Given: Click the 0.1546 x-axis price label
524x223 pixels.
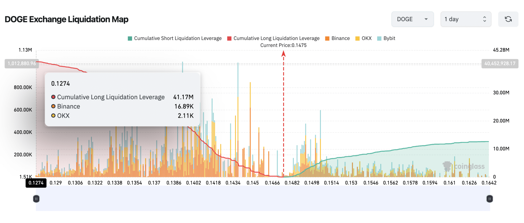Looking at the screenshot, I should point(371,183).
